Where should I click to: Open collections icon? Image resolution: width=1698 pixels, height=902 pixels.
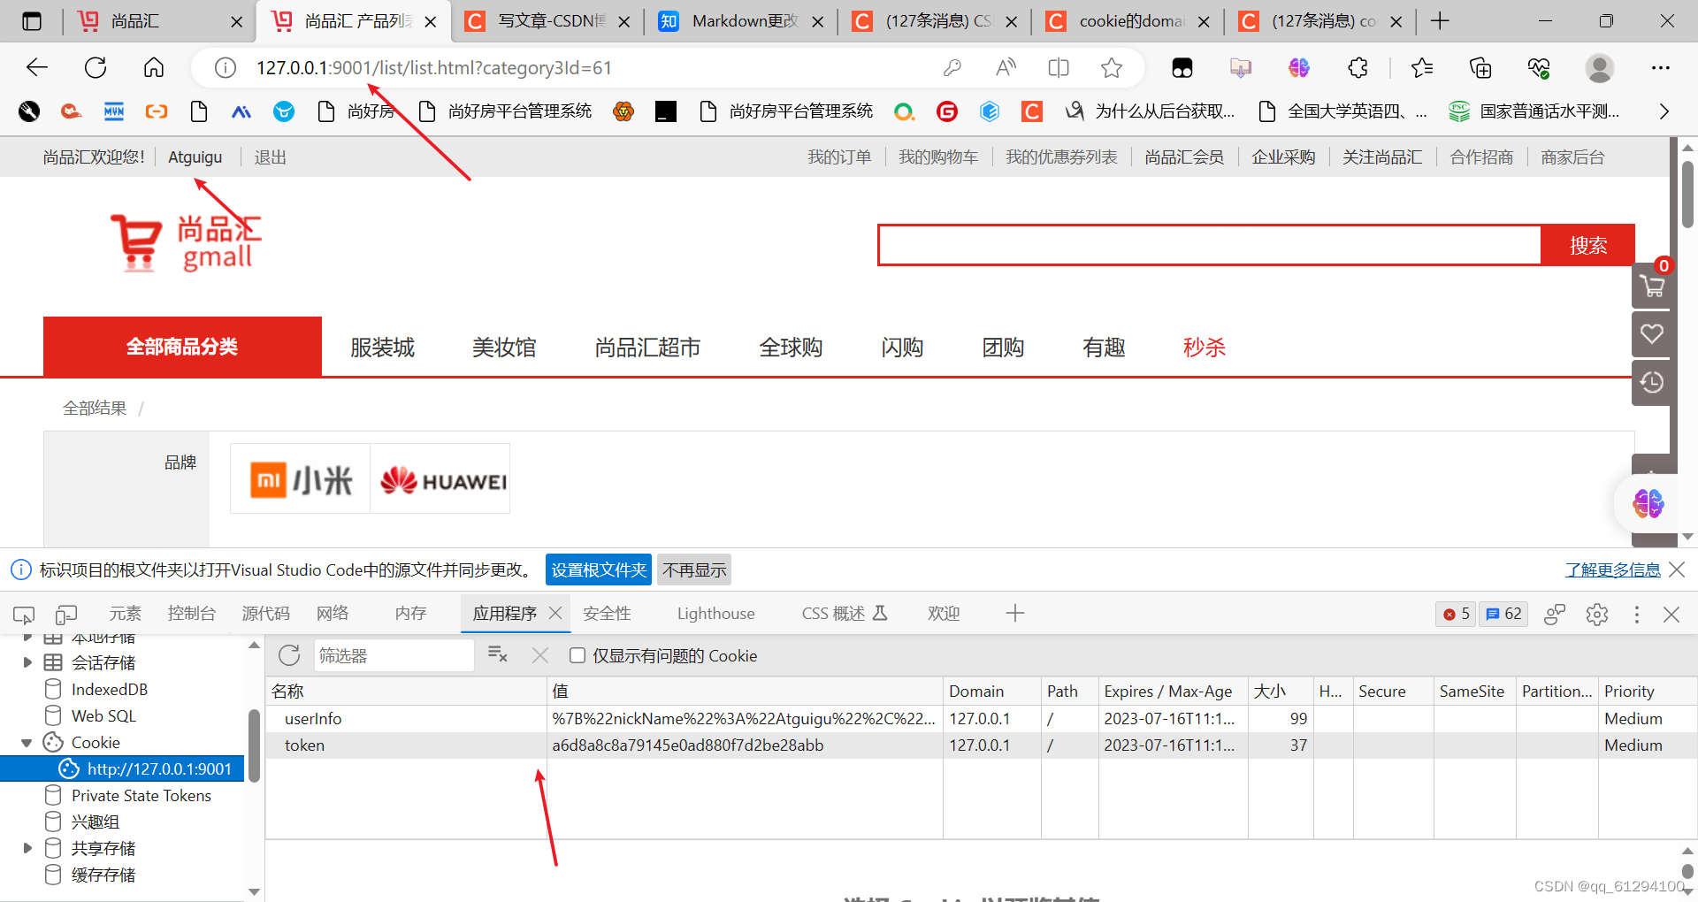click(1480, 68)
